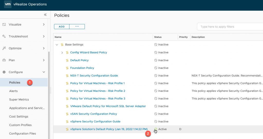This screenshot has height=139, width=263.
Task: Open the Cost Settings menu item
Action: [x=18, y=117]
